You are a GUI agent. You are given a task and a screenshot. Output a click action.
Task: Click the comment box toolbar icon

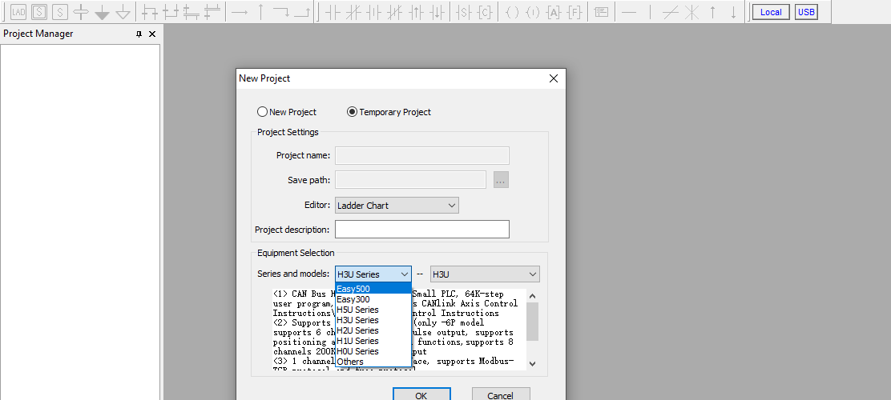(x=601, y=12)
